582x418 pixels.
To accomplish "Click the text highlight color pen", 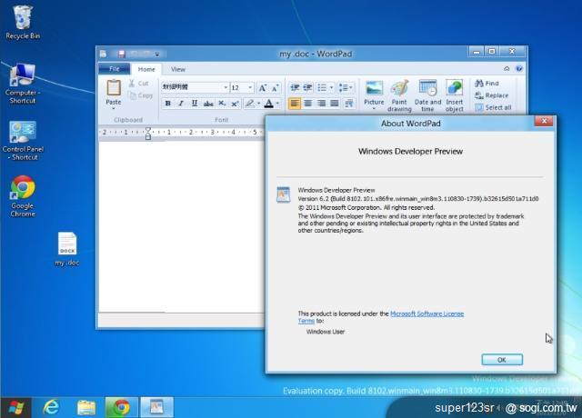I will (x=250, y=104).
